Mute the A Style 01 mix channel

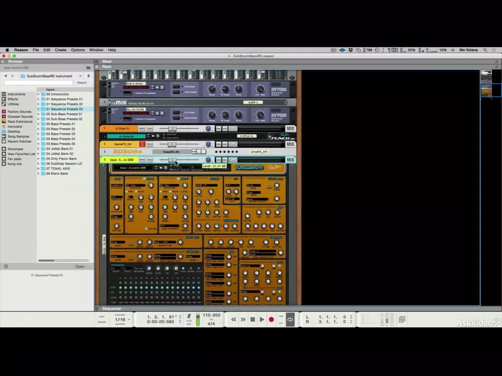(142, 128)
